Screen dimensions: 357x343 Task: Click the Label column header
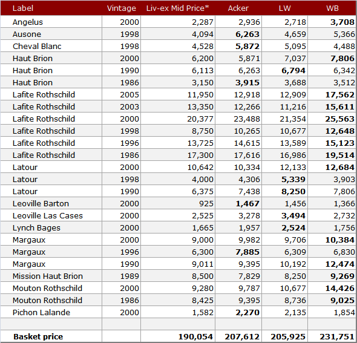23,8
